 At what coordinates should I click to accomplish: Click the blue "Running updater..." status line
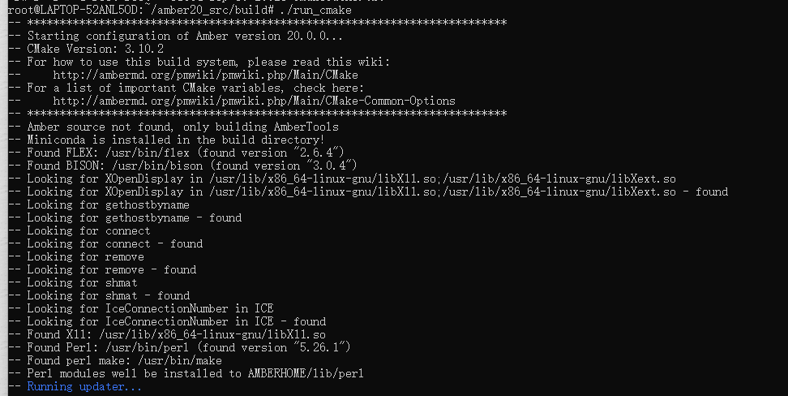tap(84, 387)
